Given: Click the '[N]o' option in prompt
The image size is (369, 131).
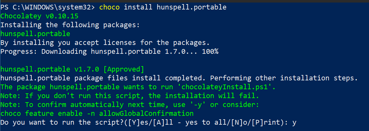Looking at the screenshot, I should (235, 122).
